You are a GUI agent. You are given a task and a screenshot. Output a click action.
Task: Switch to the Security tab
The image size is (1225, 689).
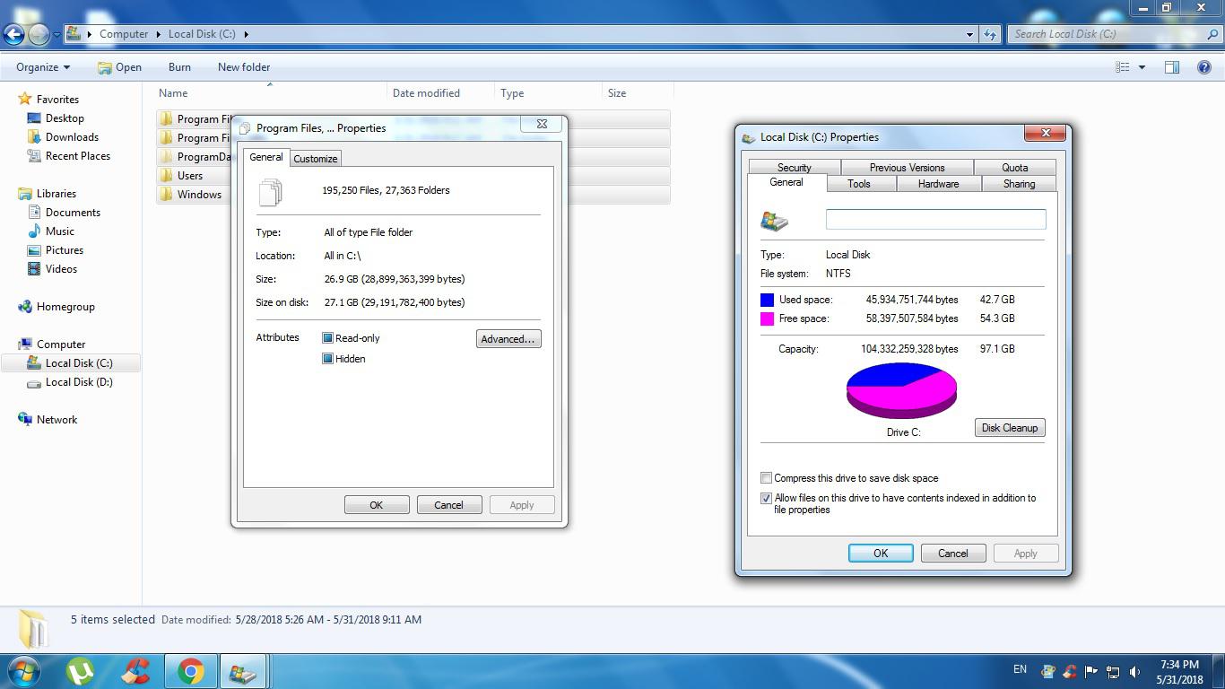click(794, 168)
